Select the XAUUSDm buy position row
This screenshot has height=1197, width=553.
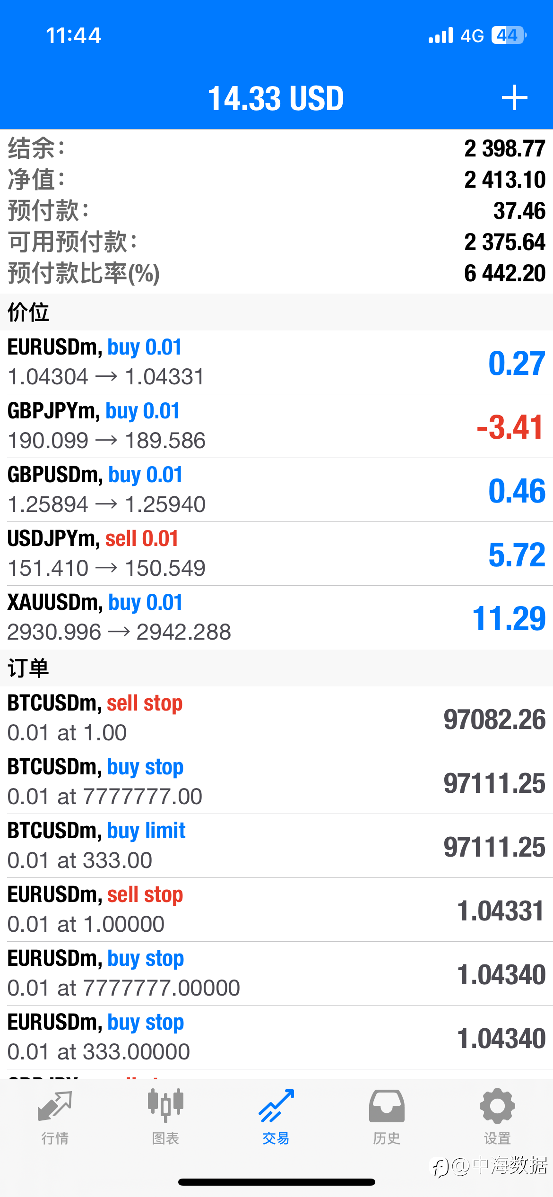[276, 617]
